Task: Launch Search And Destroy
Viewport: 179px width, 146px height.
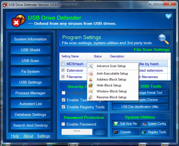Action: 30,125
